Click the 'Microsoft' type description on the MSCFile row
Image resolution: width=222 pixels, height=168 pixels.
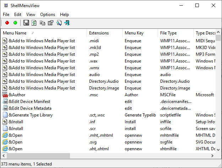205,95
